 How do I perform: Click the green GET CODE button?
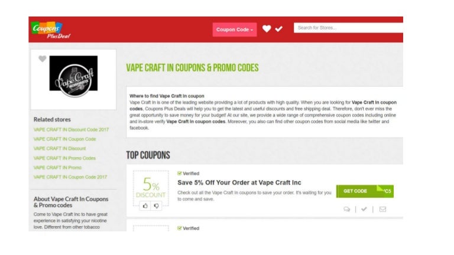click(365, 191)
